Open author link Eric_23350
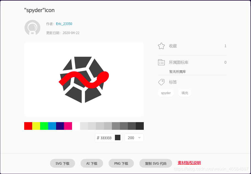 (x=64, y=24)
